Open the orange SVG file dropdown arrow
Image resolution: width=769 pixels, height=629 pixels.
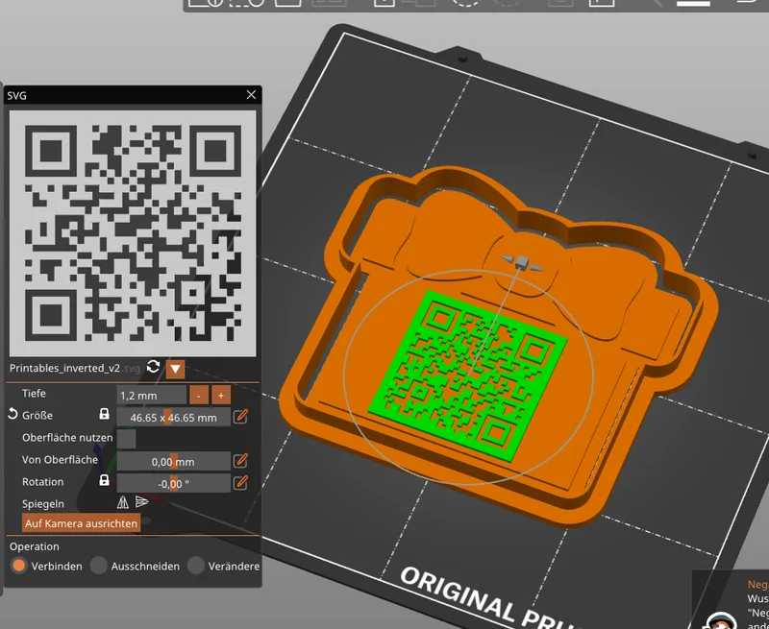pyautogui.click(x=175, y=369)
